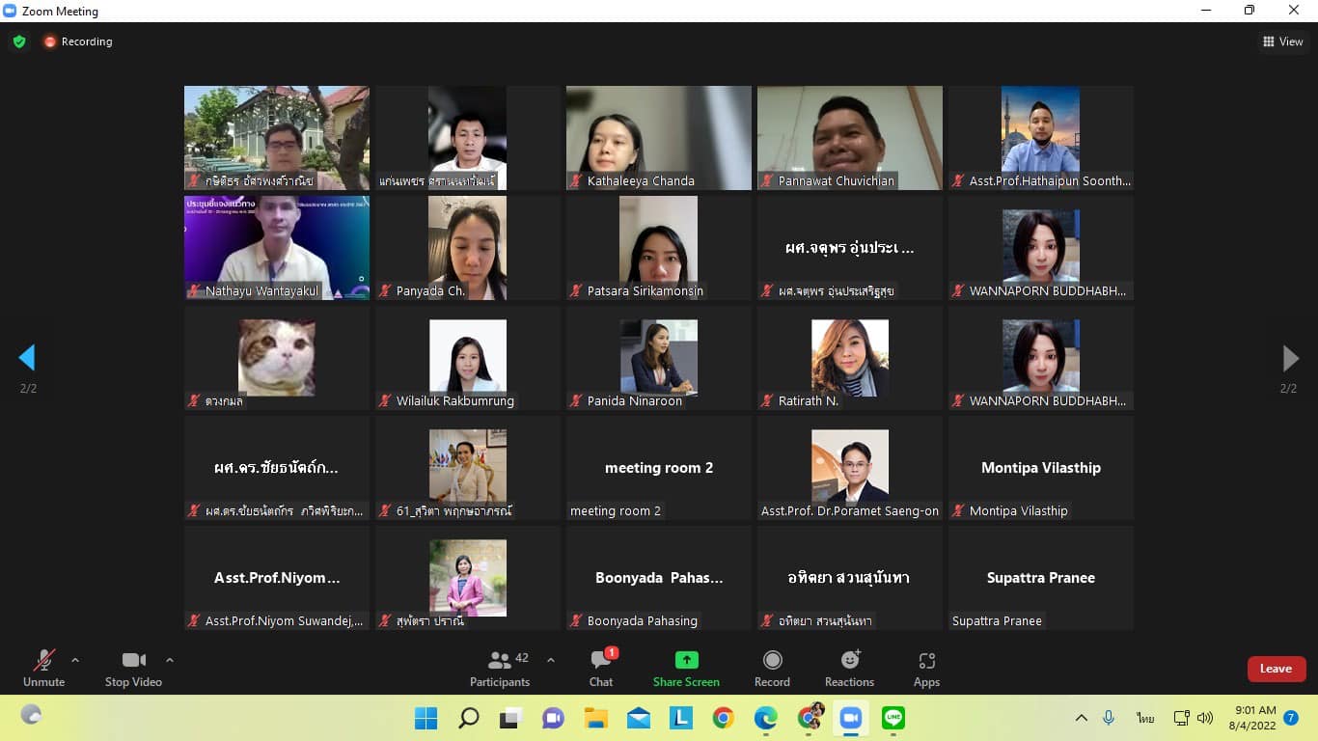The image size is (1318, 741).
Task: Start Share Screen
Action: [686, 668]
